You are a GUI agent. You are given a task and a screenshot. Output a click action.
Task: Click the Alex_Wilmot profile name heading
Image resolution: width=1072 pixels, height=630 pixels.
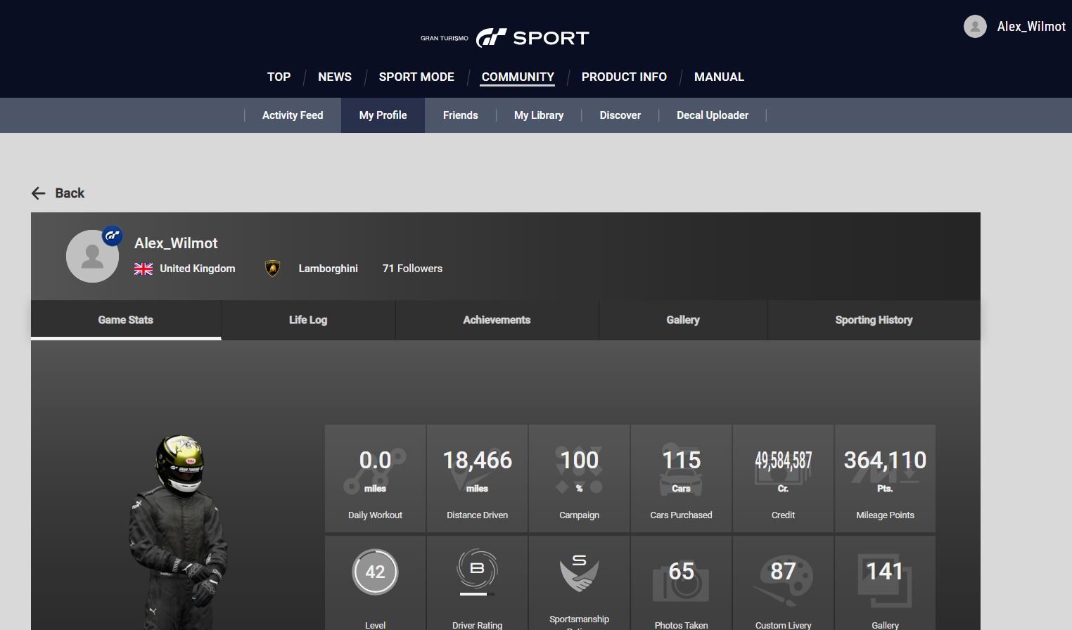[x=176, y=243]
